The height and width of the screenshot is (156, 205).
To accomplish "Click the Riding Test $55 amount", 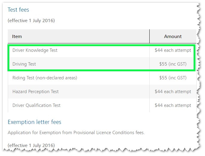I will [x=173, y=78].
